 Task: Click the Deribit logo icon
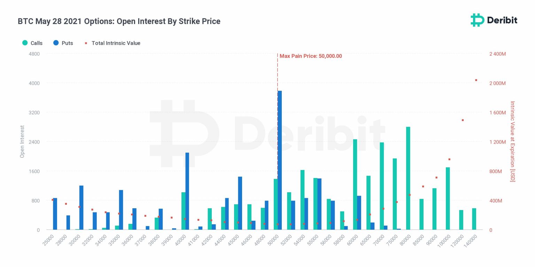(477, 20)
